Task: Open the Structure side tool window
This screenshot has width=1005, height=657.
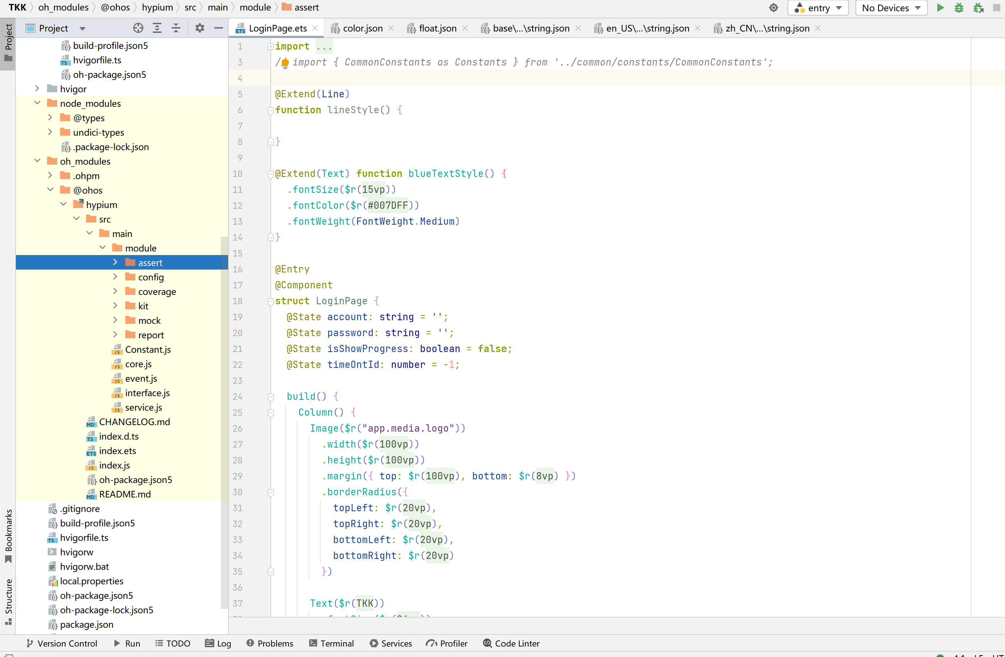Action: [8, 602]
